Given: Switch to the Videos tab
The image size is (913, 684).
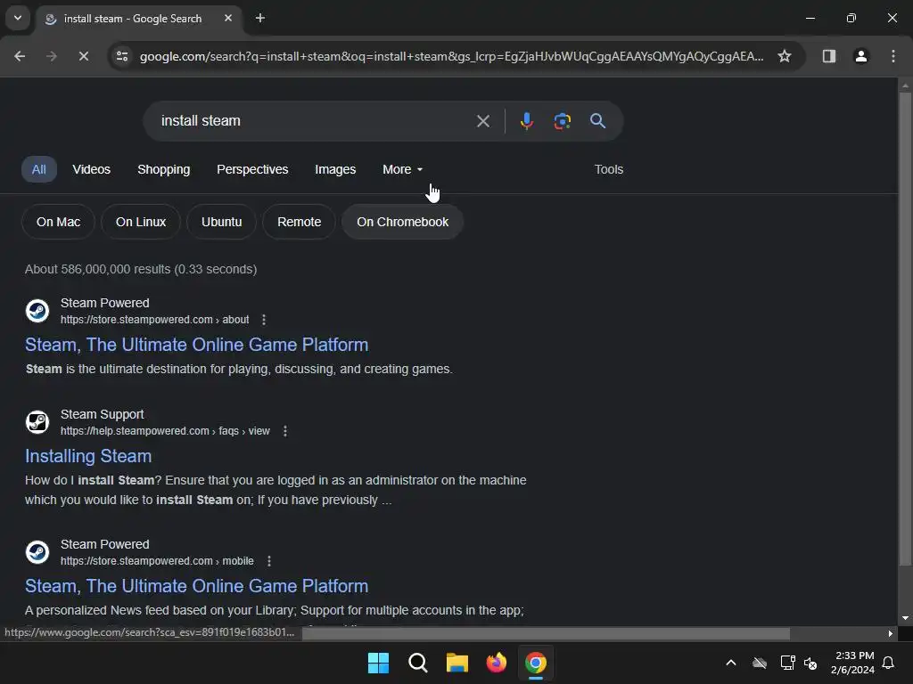Looking at the screenshot, I should tap(92, 169).
